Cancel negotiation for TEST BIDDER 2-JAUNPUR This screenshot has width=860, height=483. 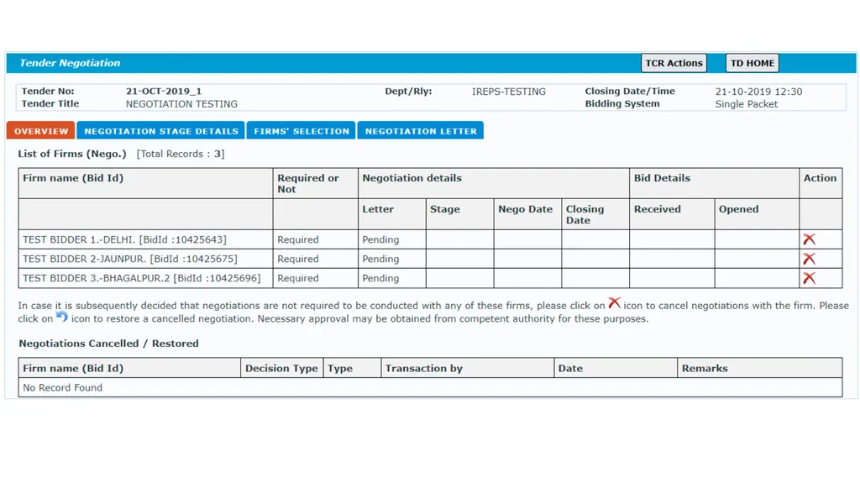coord(809,259)
